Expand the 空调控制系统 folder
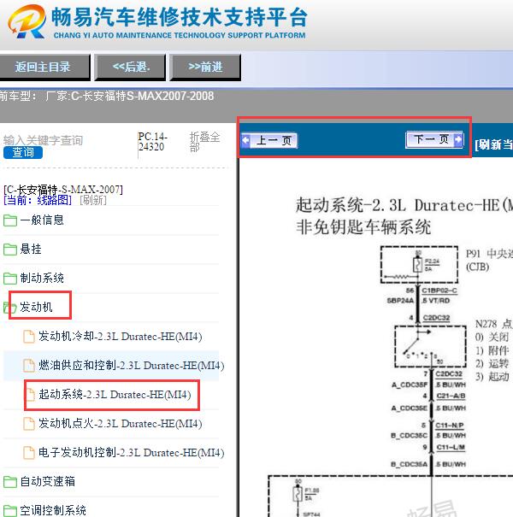The image size is (513, 517). (53, 510)
